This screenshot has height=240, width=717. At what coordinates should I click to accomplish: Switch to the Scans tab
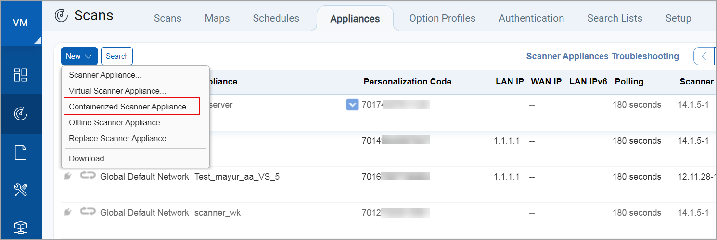(167, 18)
